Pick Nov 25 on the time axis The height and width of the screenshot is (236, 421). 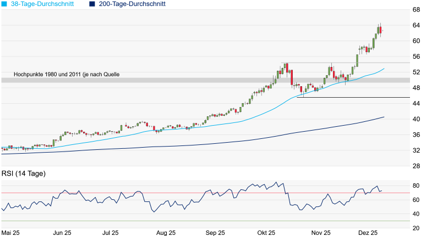(320, 233)
